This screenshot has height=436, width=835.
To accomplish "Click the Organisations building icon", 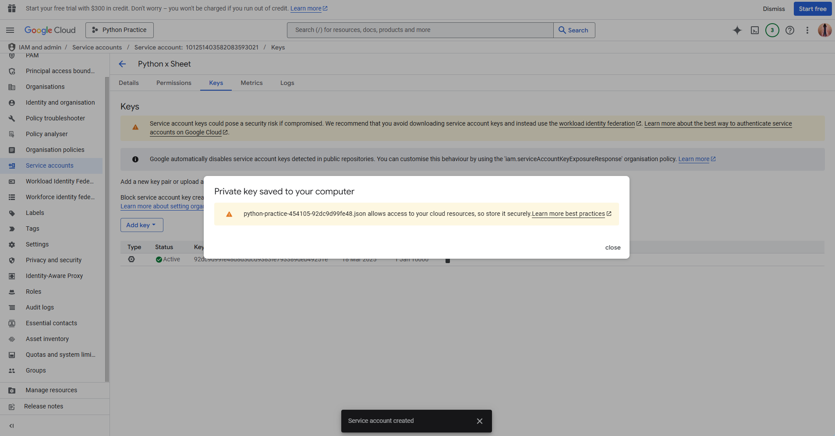I will coord(12,87).
